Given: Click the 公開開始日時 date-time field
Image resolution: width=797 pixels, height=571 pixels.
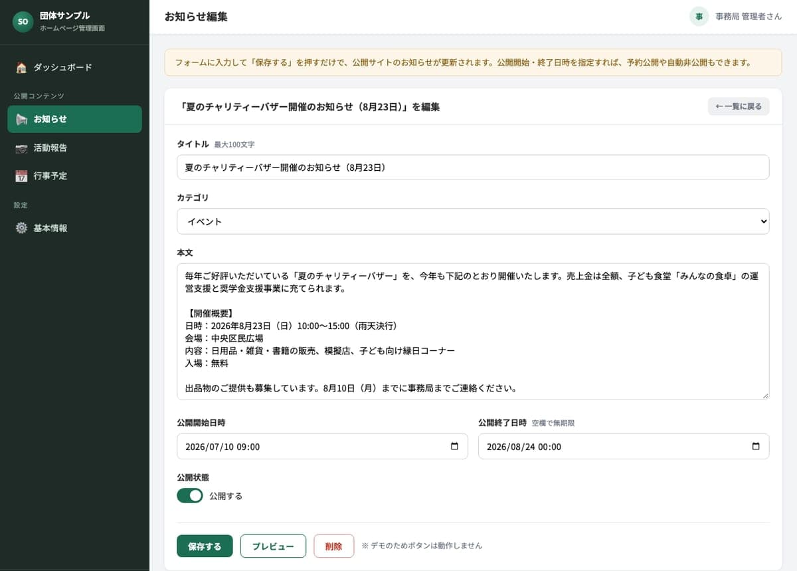Looking at the screenshot, I should point(322,447).
